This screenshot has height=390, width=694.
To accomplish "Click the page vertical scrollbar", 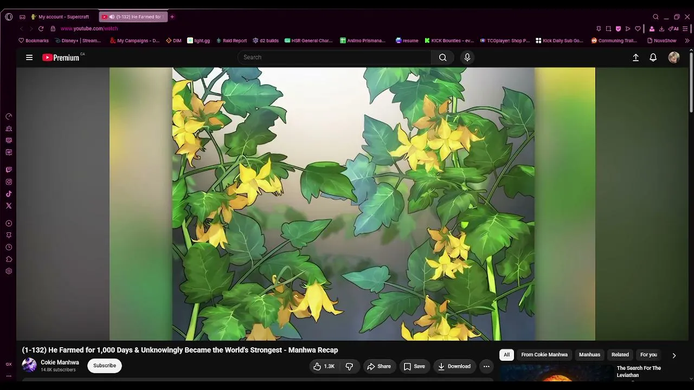I will pos(691,81).
